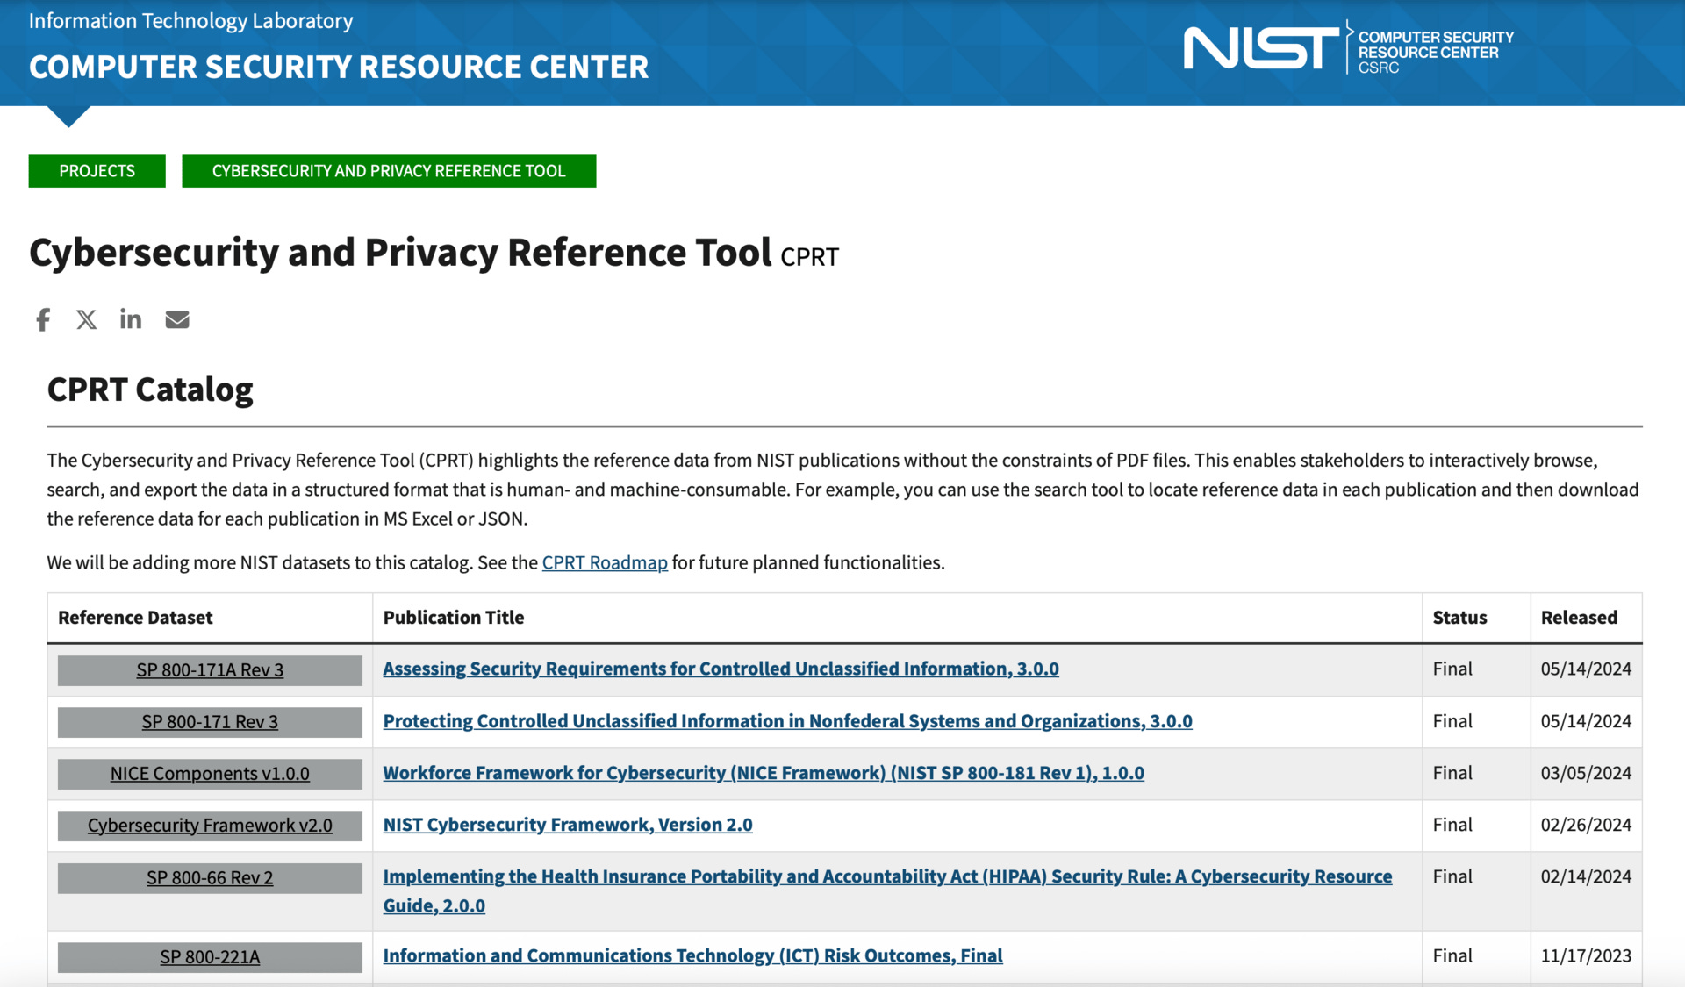Open SP 800-66 Rev 2 dataset
This screenshot has height=987, width=1685.
point(210,878)
